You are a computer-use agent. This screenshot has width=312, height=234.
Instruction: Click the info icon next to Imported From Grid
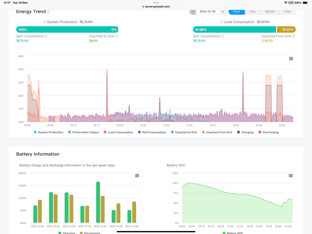pos(293,36)
